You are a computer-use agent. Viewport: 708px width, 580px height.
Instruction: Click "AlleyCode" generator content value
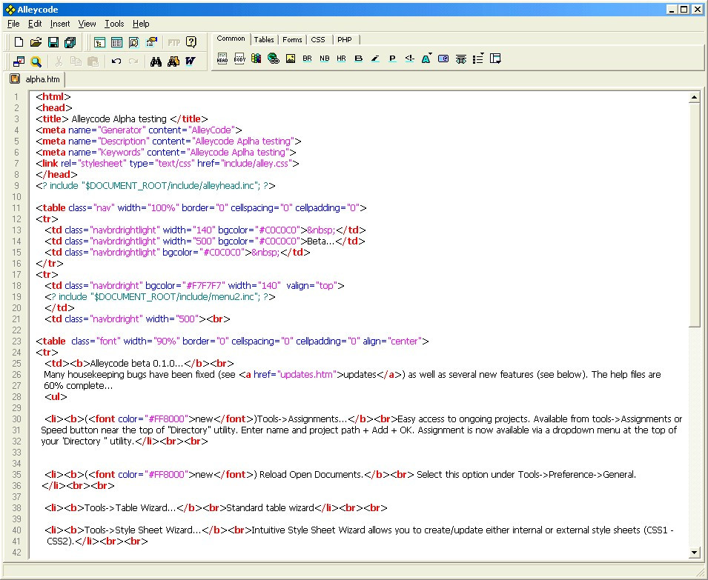pyautogui.click(x=212, y=130)
